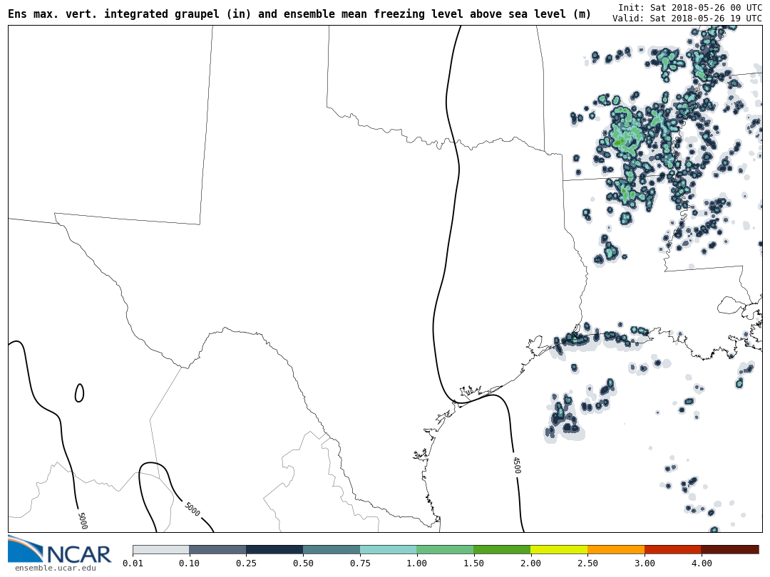This screenshot has width=770, height=577.
Task: Click the Valid time text at top right
Action: pos(687,19)
